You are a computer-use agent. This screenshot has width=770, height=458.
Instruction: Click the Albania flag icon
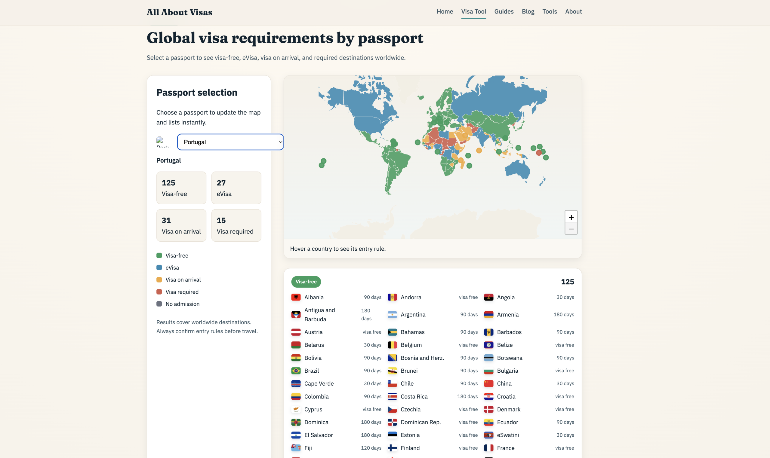click(x=296, y=297)
